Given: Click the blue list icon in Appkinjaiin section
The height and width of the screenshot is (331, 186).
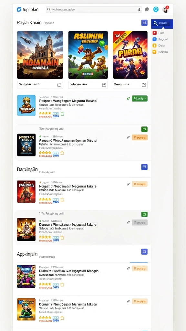Looking at the screenshot, I should click(x=144, y=251).
